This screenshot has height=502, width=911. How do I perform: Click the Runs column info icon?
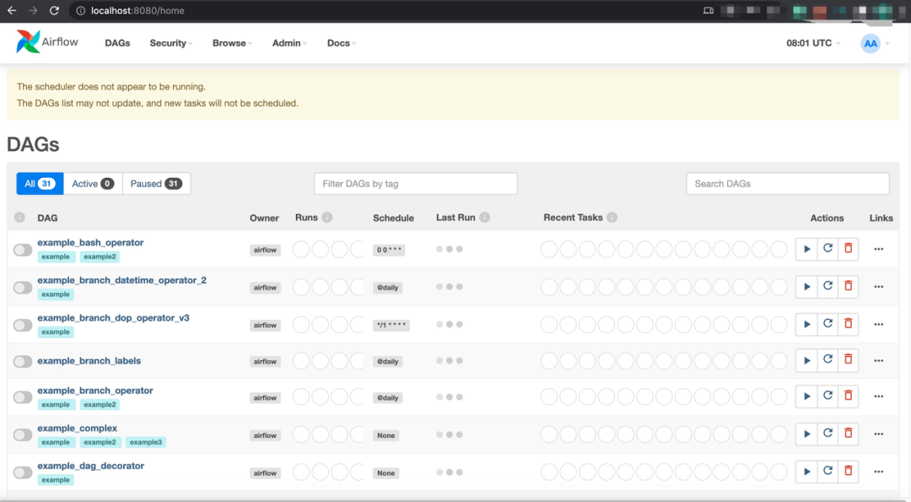tap(327, 218)
